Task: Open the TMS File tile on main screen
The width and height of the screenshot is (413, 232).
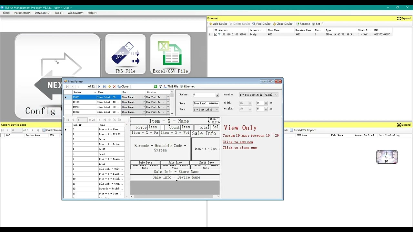Action: (125, 54)
